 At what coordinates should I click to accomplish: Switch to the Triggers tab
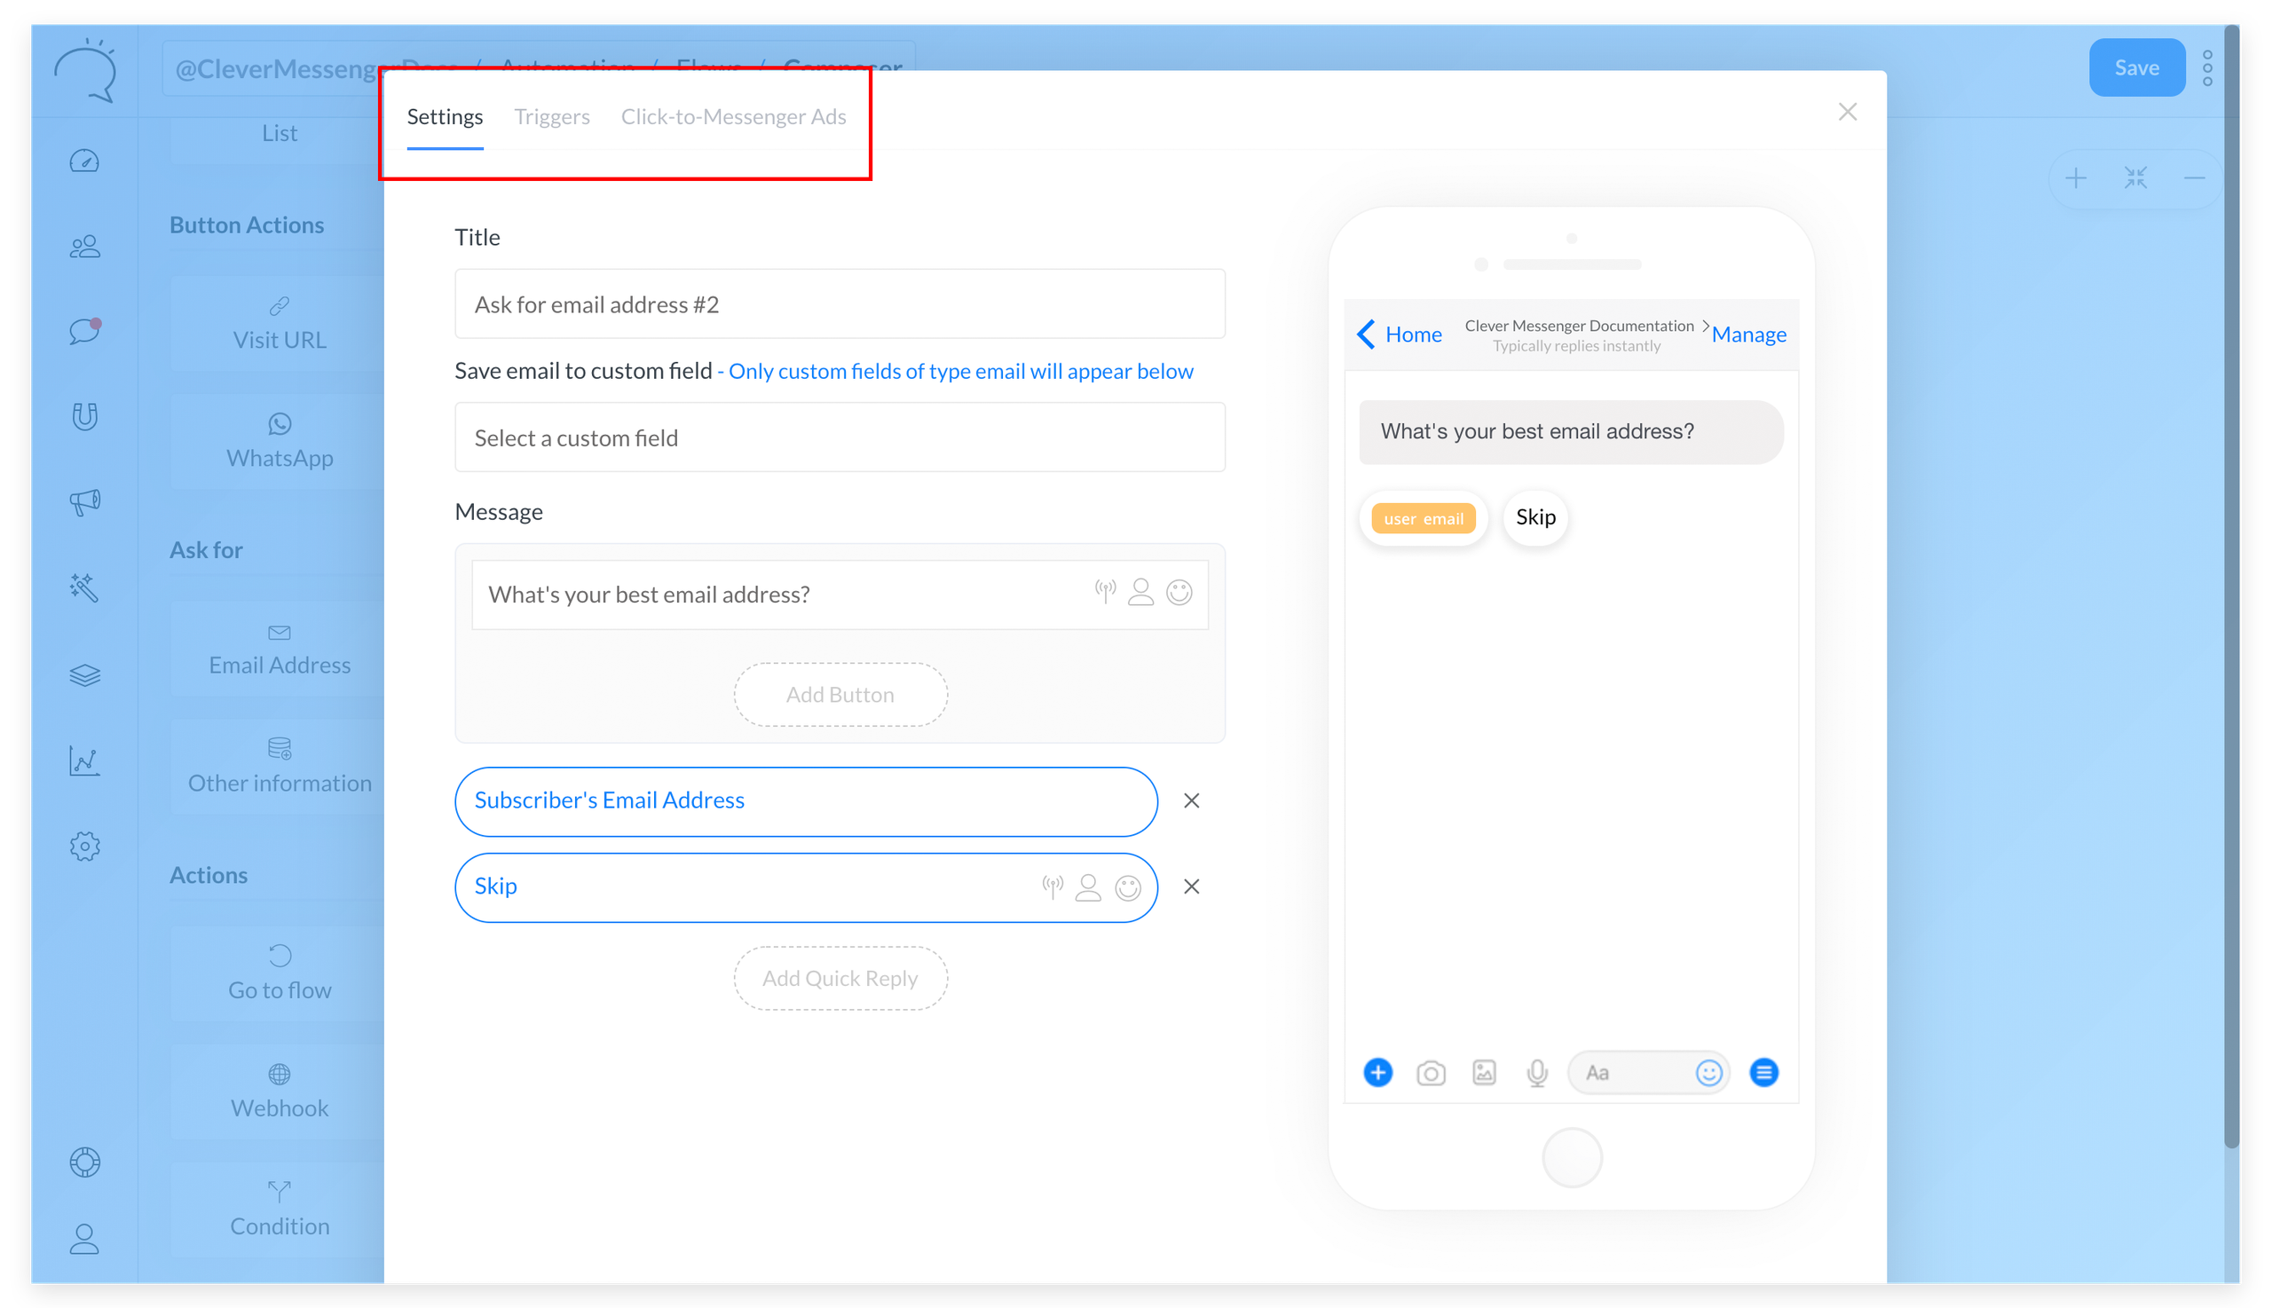552,117
